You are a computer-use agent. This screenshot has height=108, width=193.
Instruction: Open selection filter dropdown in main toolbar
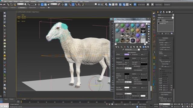click(x=20, y=4)
